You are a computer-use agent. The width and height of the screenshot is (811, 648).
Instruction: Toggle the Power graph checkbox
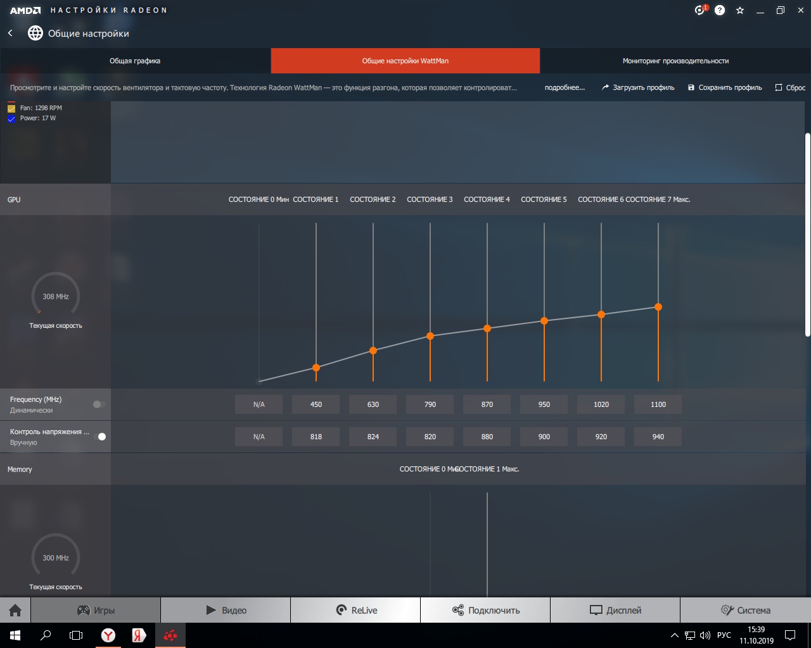[x=11, y=118]
